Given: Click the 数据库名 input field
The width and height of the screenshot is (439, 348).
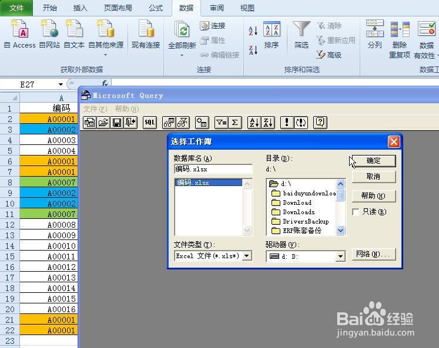Looking at the screenshot, I should click(x=213, y=169).
